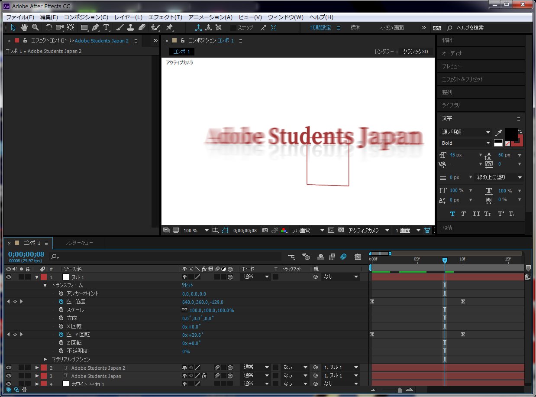The image size is (536, 397).
Task: Select the Puppet Pin tool
Action: point(169,27)
